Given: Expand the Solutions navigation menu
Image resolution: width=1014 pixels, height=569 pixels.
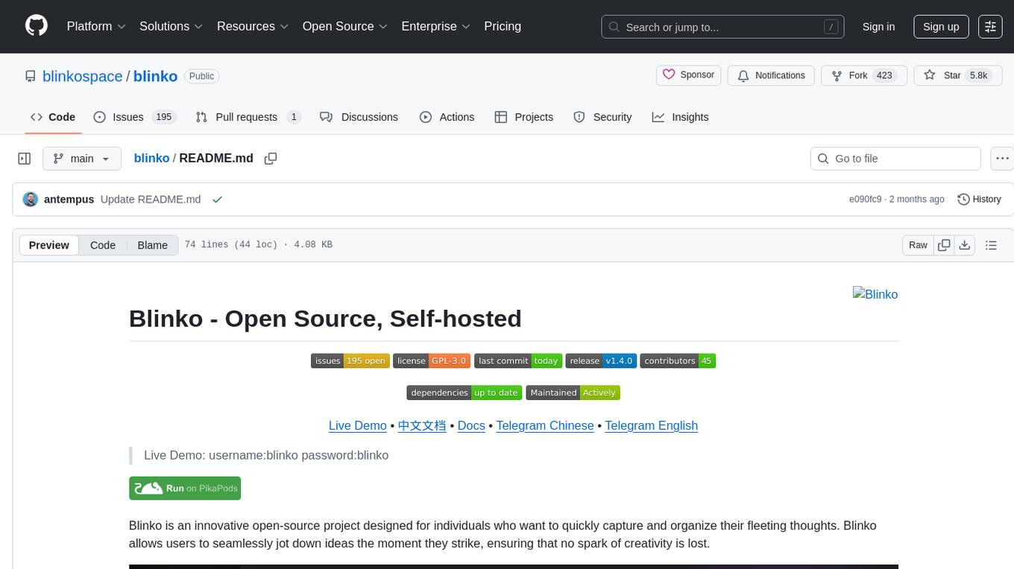Looking at the screenshot, I should pos(171,26).
